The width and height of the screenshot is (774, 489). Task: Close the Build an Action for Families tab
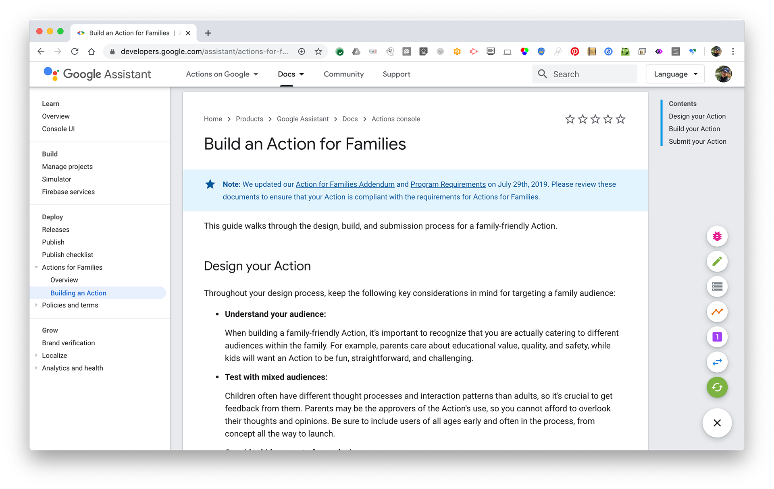click(188, 33)
